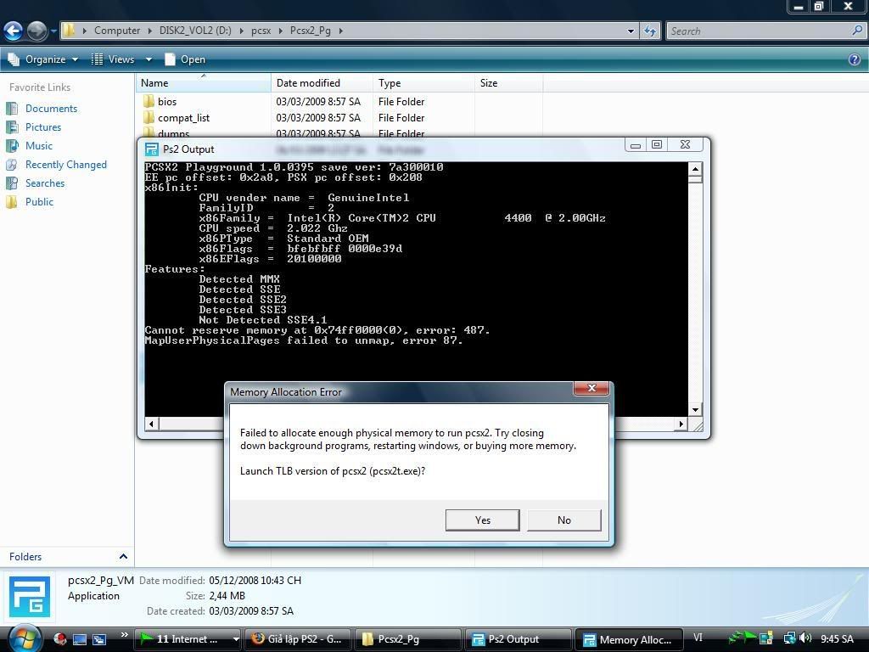Select the compat_list folder
The image size is (869, 652).
pos(183,117)
